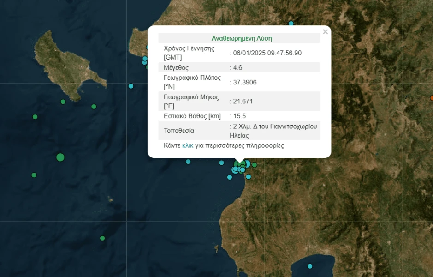Click the 'Χρόνος Γέννησης [GMT]' label
The height and width of the screenshot is (277, 433).
click(189, 53)
